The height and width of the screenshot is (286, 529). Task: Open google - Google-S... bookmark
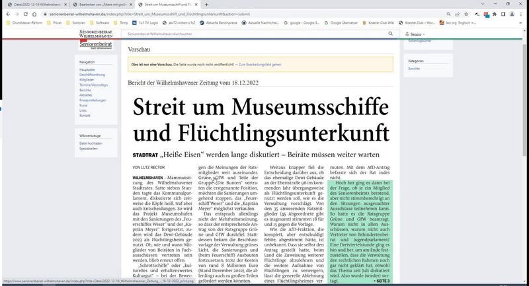(x=302, y=23)
